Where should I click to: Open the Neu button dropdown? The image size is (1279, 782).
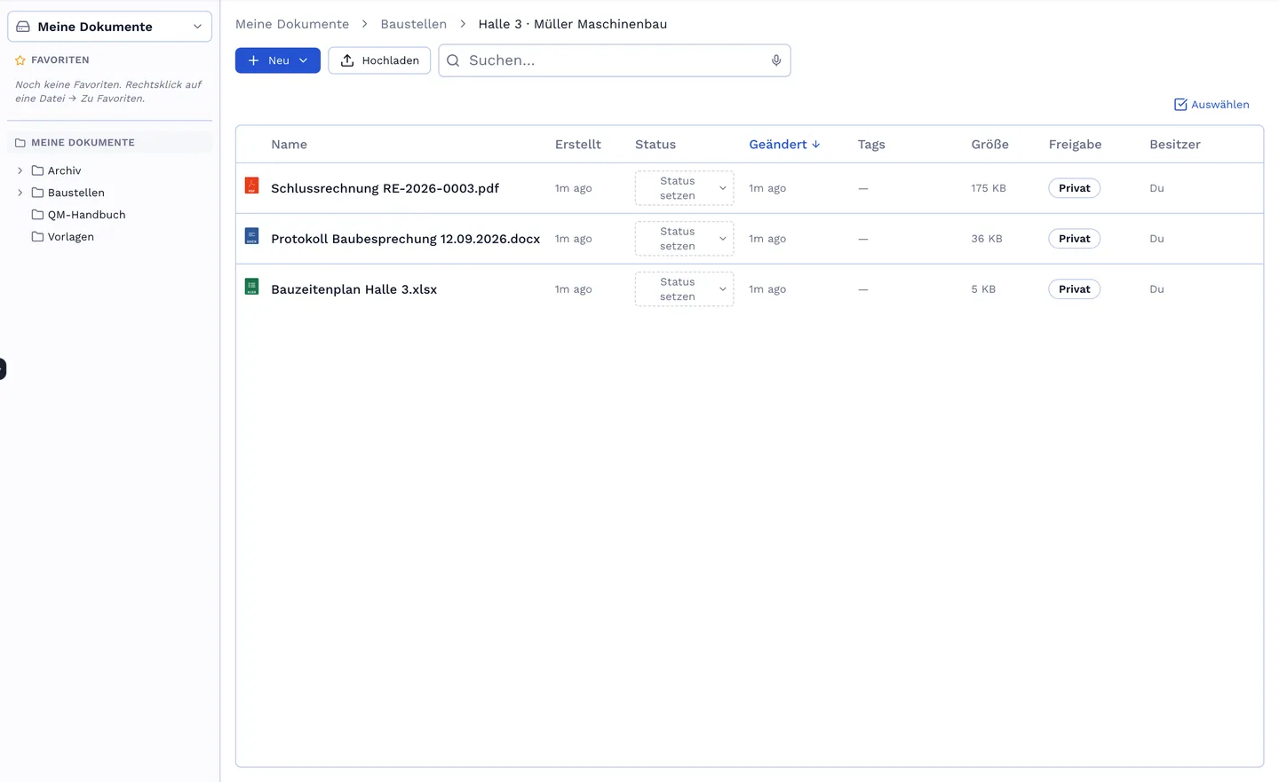pyautogui.click(x=278, y=60)
